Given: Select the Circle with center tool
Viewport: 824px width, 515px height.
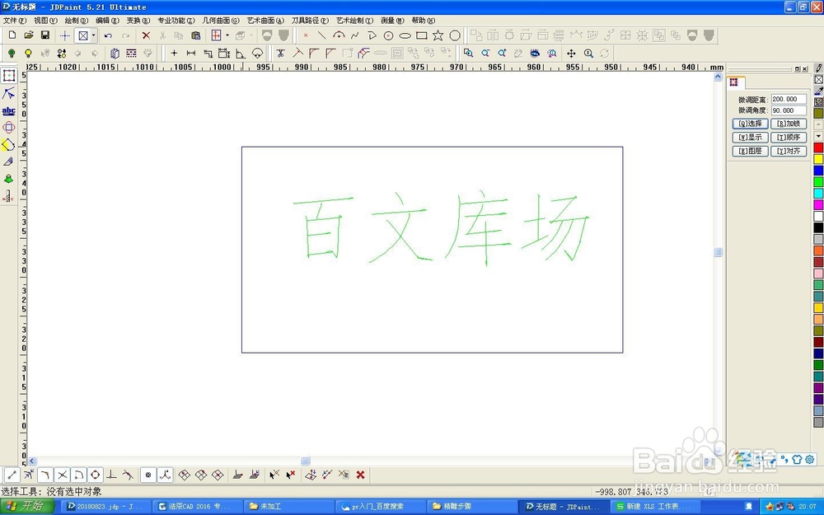Looking at the screenshot, I should 388,35.
